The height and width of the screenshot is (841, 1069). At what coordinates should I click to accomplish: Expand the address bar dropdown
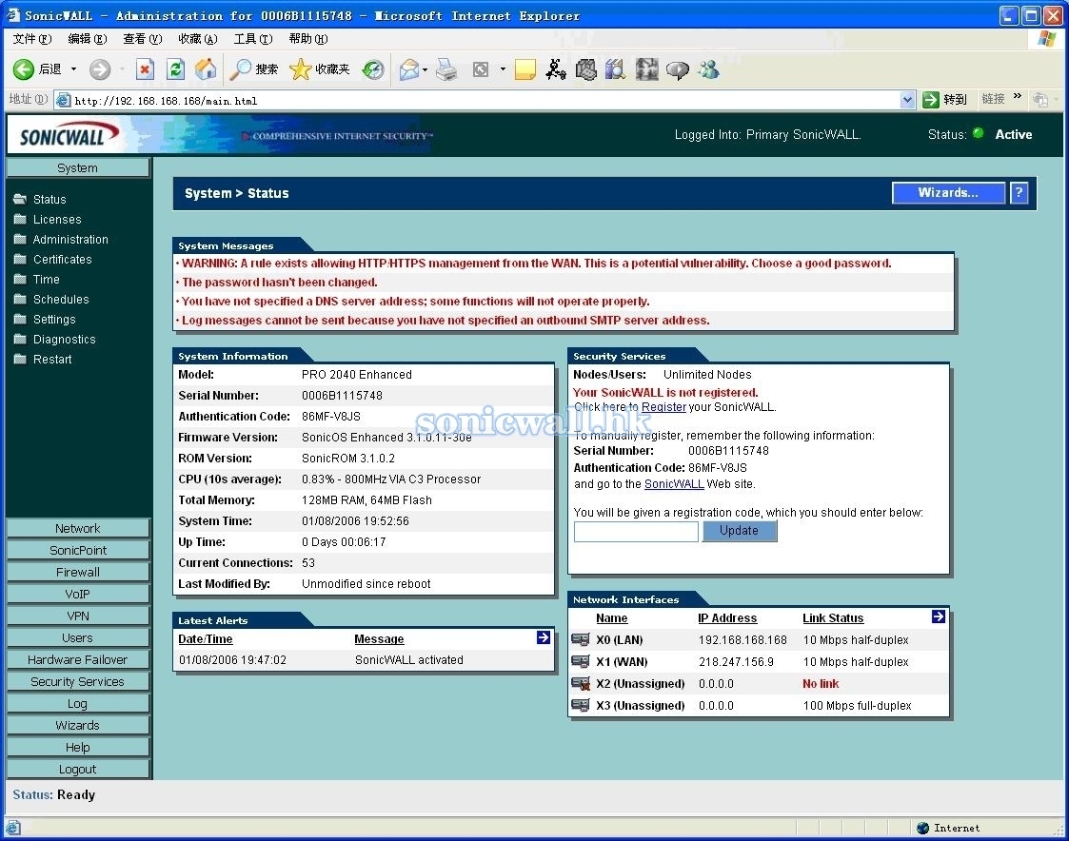click(907, 100)
